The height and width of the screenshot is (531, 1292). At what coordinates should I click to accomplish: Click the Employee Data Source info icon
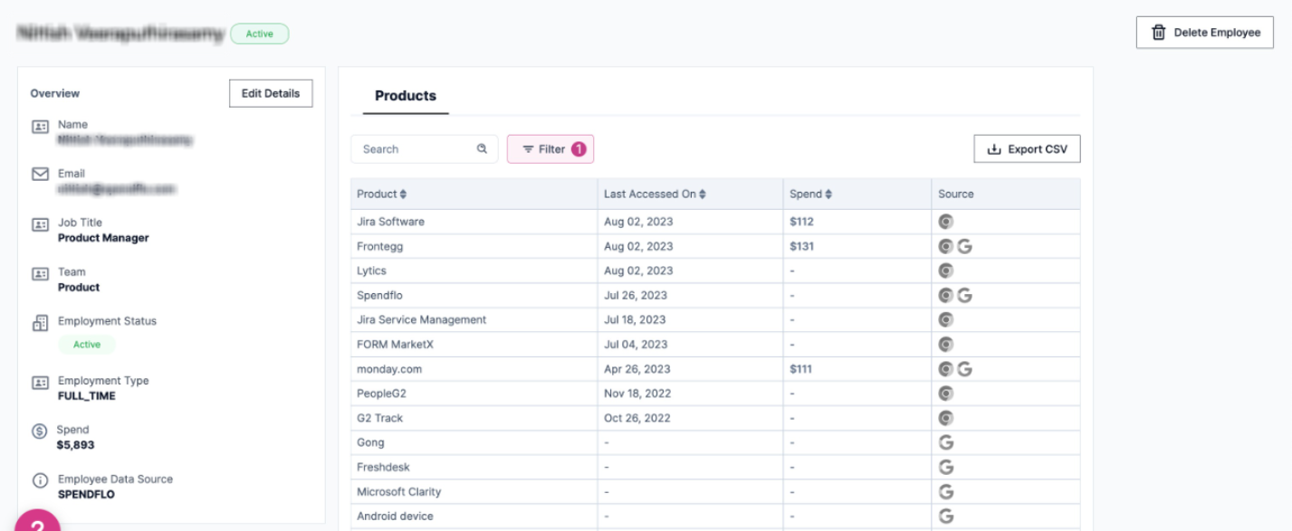(x=40, y=480)
